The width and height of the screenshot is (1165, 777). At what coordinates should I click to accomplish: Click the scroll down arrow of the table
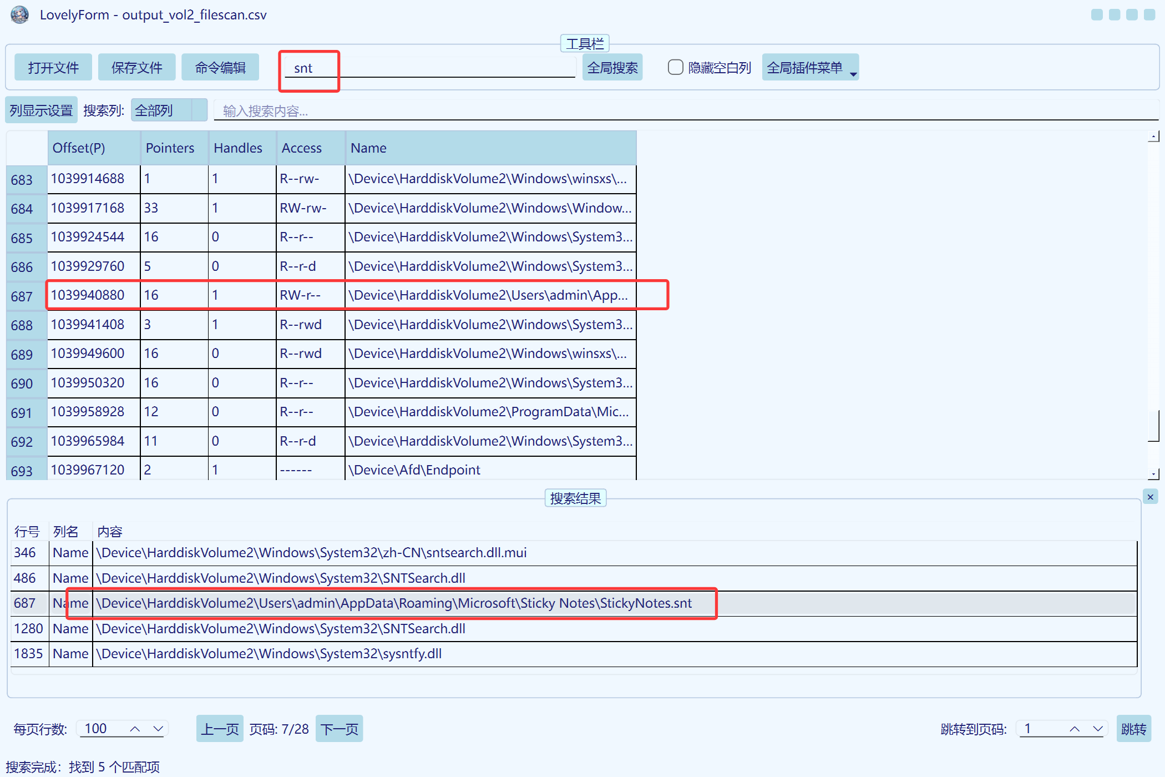click(1153, 475)
